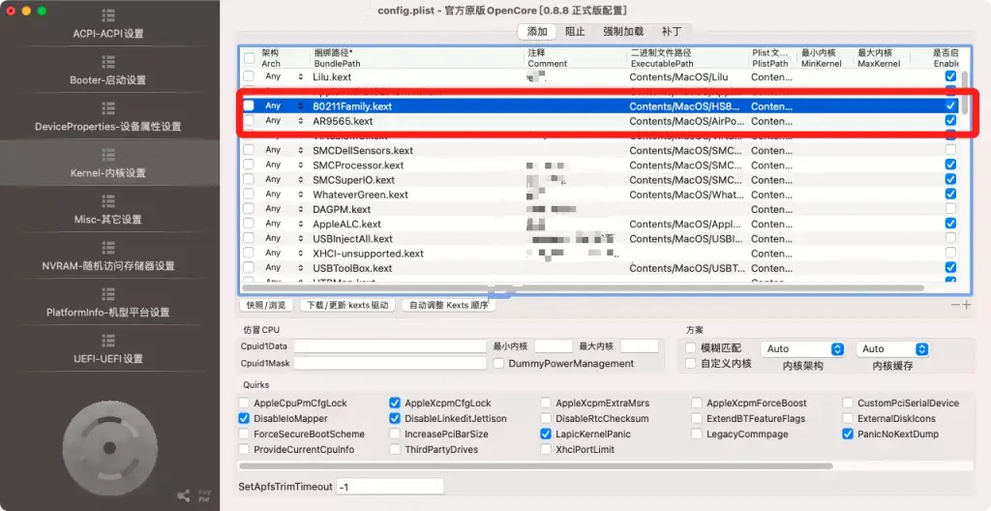Enable XhciPortLimit quirk
The image size is (991, 511).
(x=546, y=449)
